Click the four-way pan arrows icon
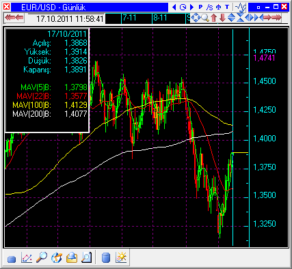This screenshot has width=292, height=269. [x=196, y=18]
